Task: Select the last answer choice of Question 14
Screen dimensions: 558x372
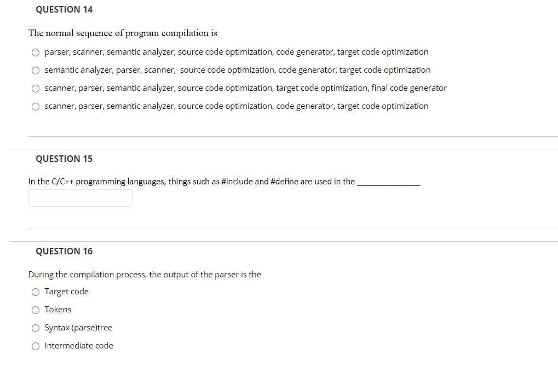Action: point(36,106)
